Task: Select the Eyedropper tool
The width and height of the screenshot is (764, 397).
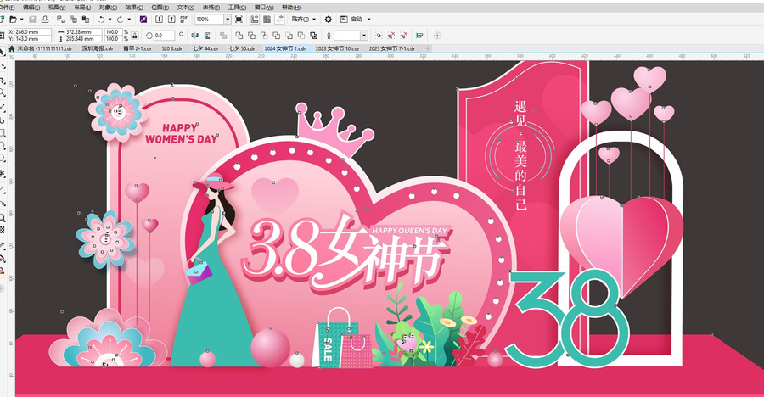Action: (2, 246)
